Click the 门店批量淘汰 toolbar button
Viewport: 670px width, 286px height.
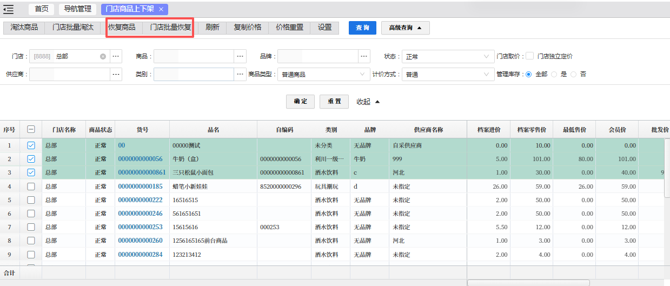pyautogui.click(x=73, y=28)
